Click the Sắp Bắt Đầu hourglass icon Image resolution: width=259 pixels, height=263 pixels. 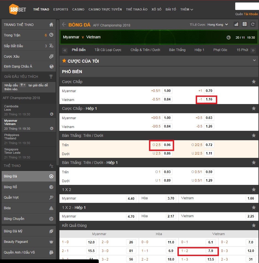click(51, 46)
